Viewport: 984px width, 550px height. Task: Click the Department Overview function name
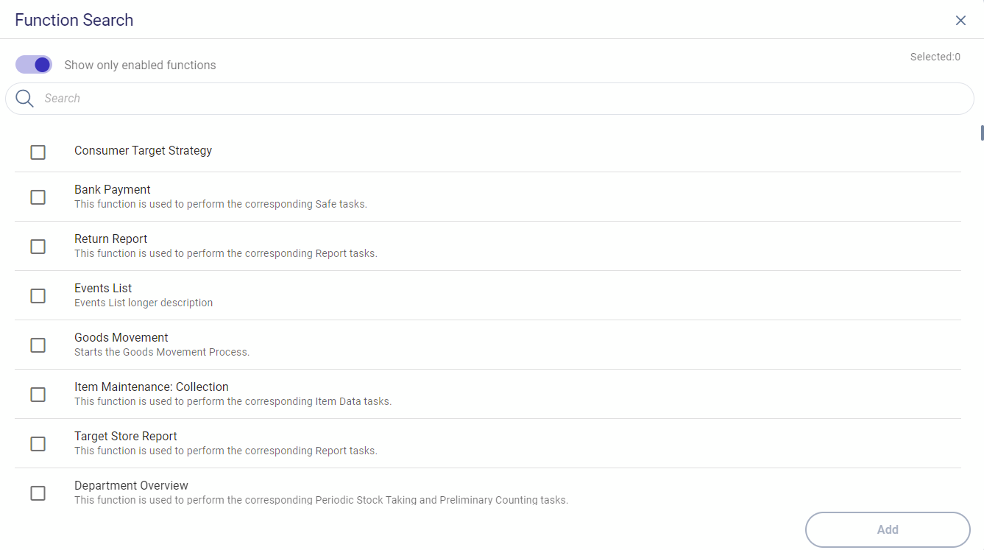[x=131, y=486]
